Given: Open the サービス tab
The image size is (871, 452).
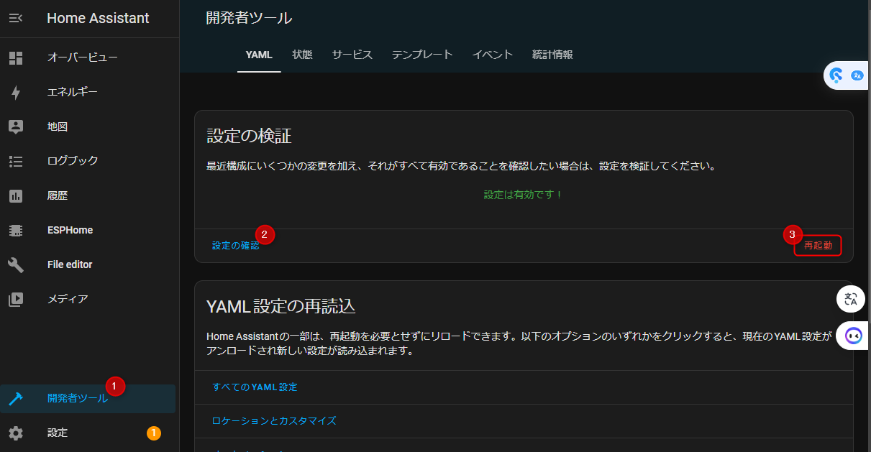Looking at the screenshot, I should (x=352, y=55).
